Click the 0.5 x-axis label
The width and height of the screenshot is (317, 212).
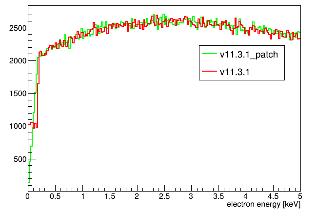(x=55, y=196)
